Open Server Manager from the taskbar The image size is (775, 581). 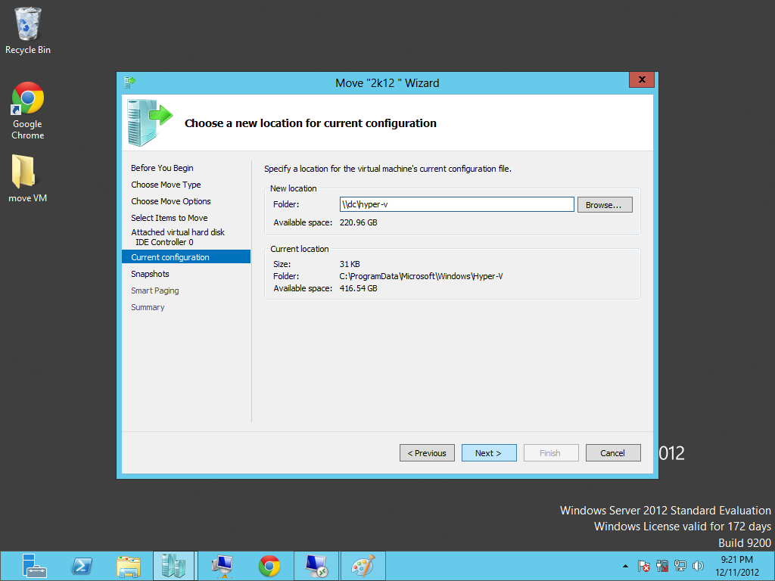34,565
